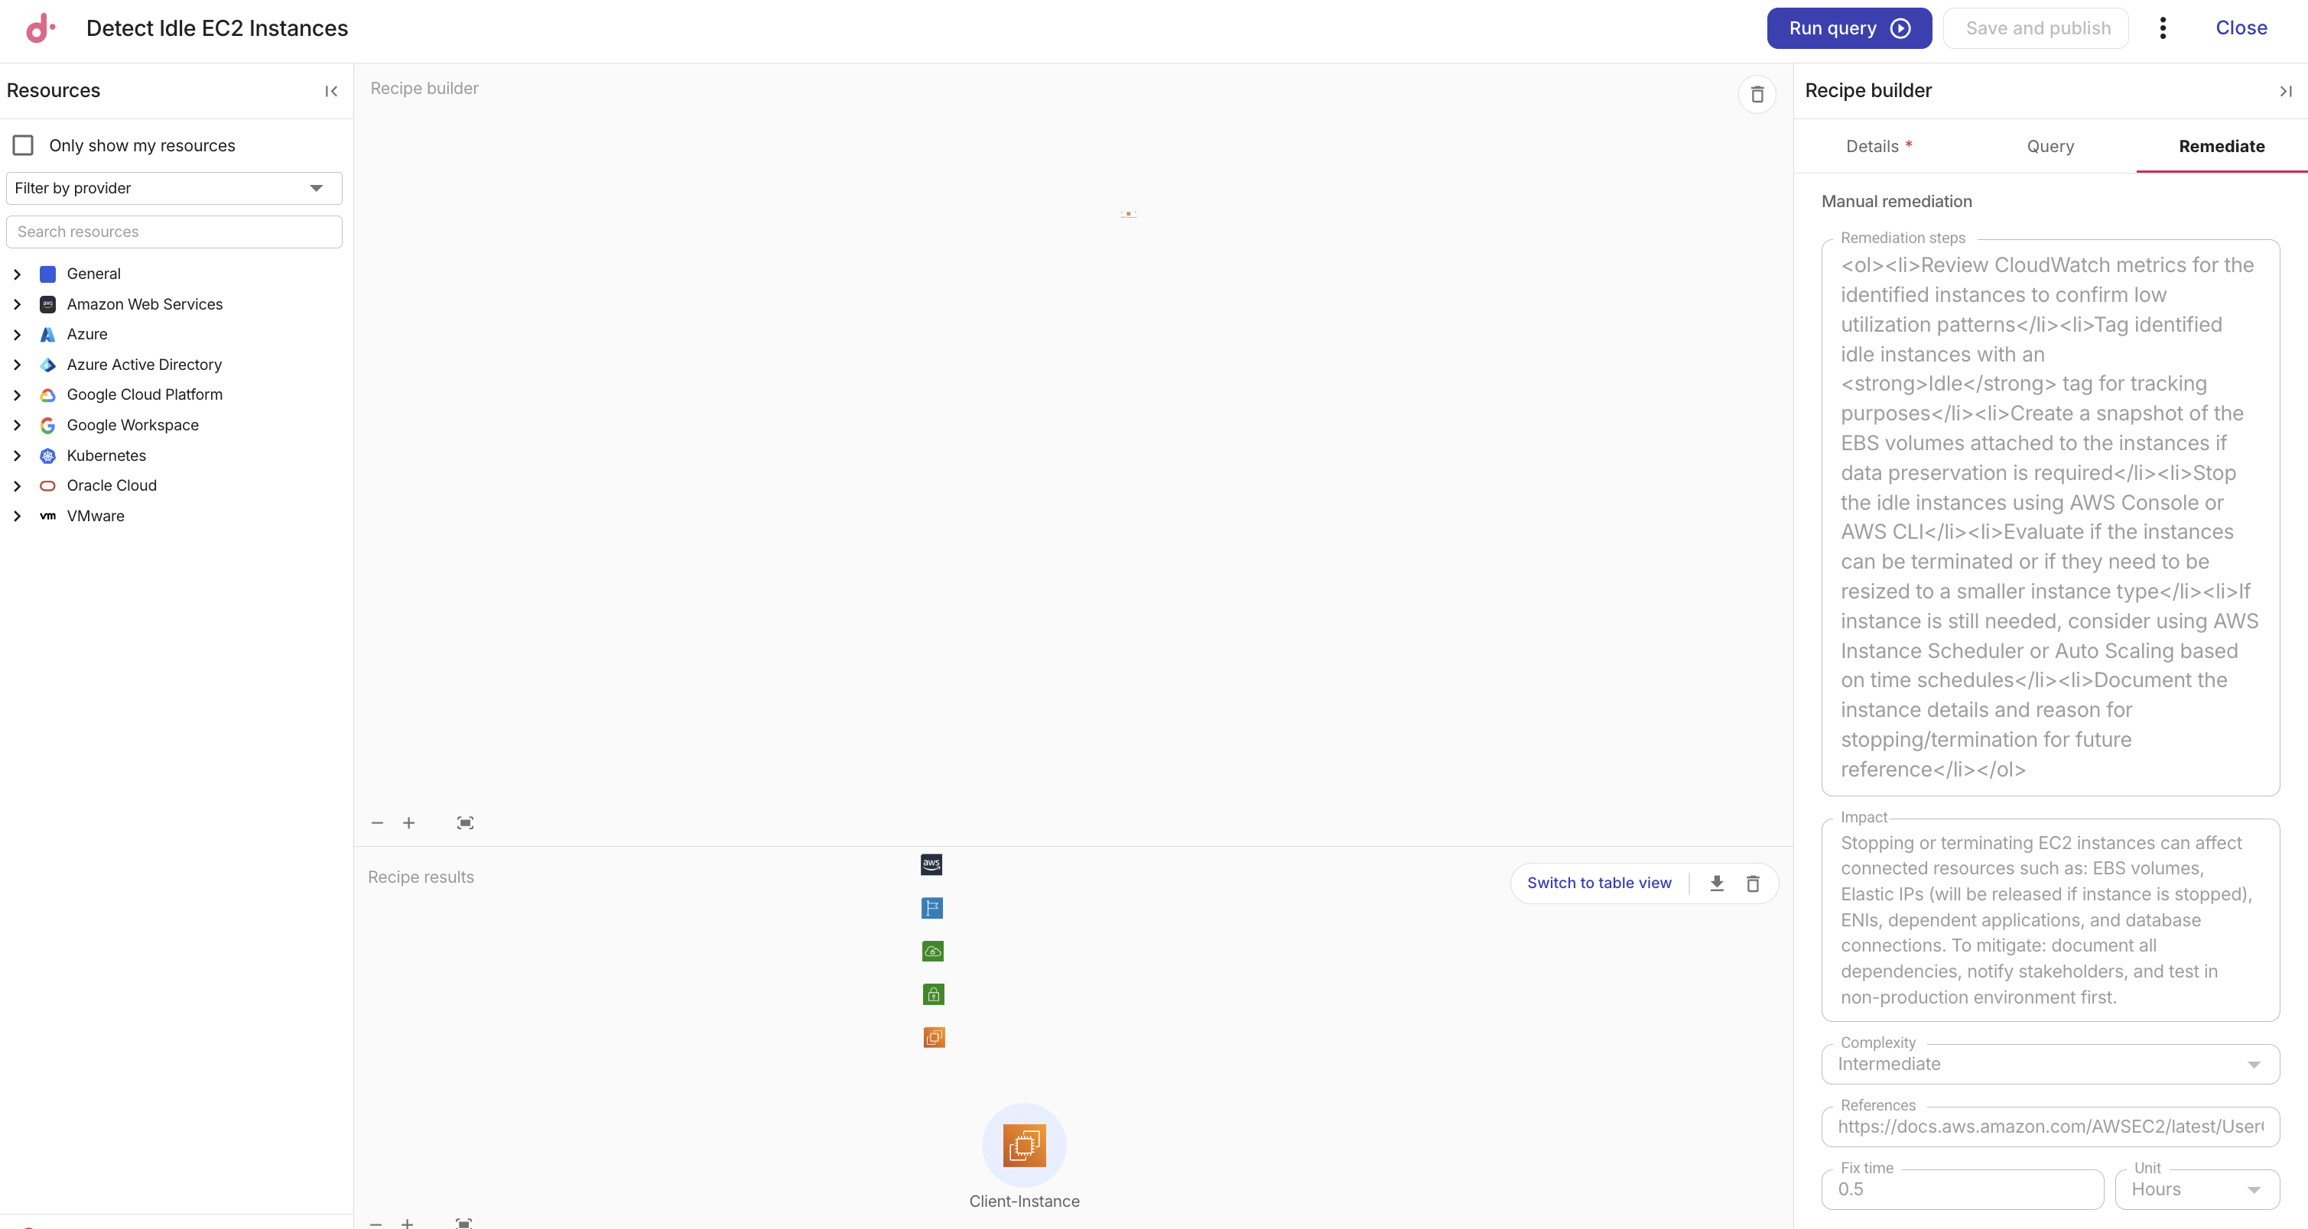Click the green cloud VPC node icon
The width and height of the screenshot is (2308, 1229).
pyautogui.click(x=933, y=951)
